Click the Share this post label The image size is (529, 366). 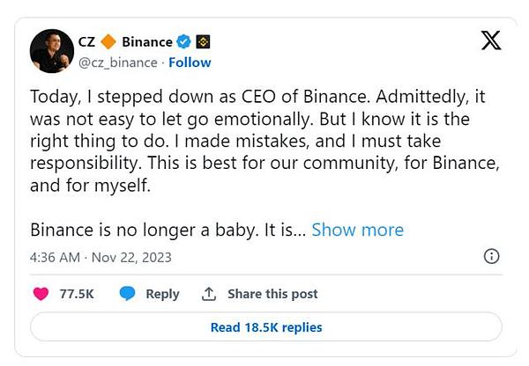pyautogui.click(x=272, y=294)
